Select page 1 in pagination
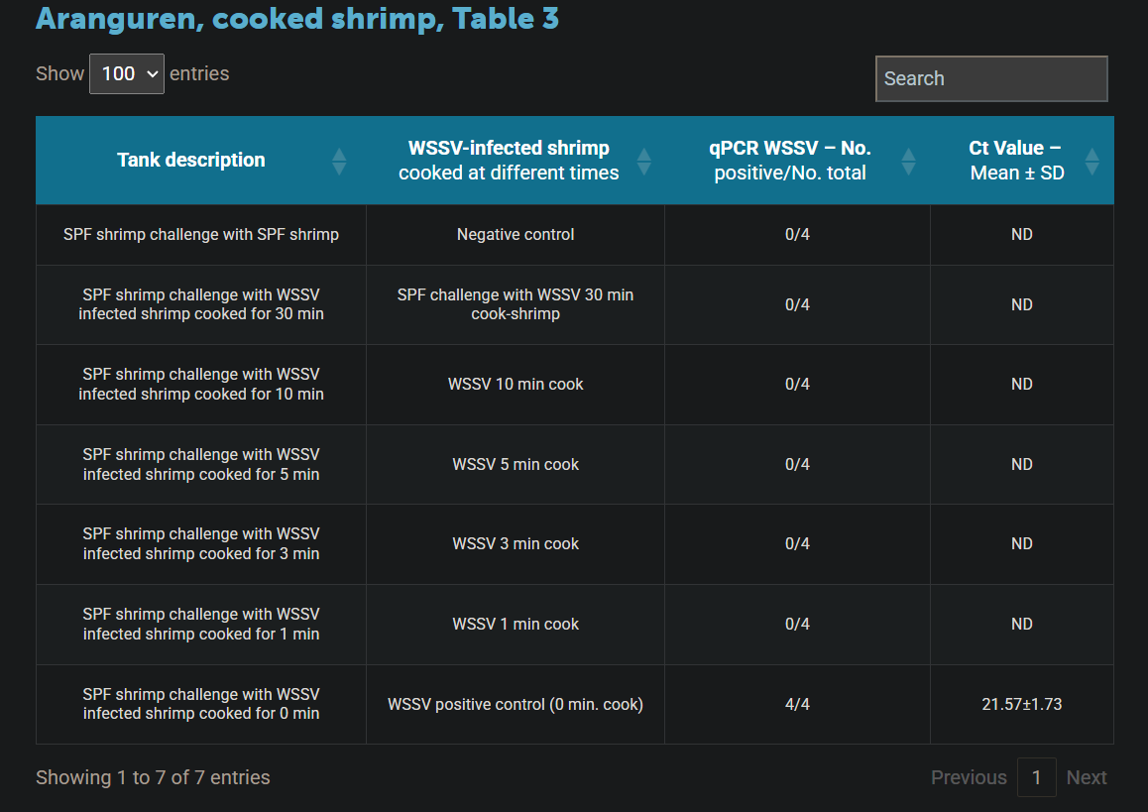 pyautogui.click(x=1036, y=777)
